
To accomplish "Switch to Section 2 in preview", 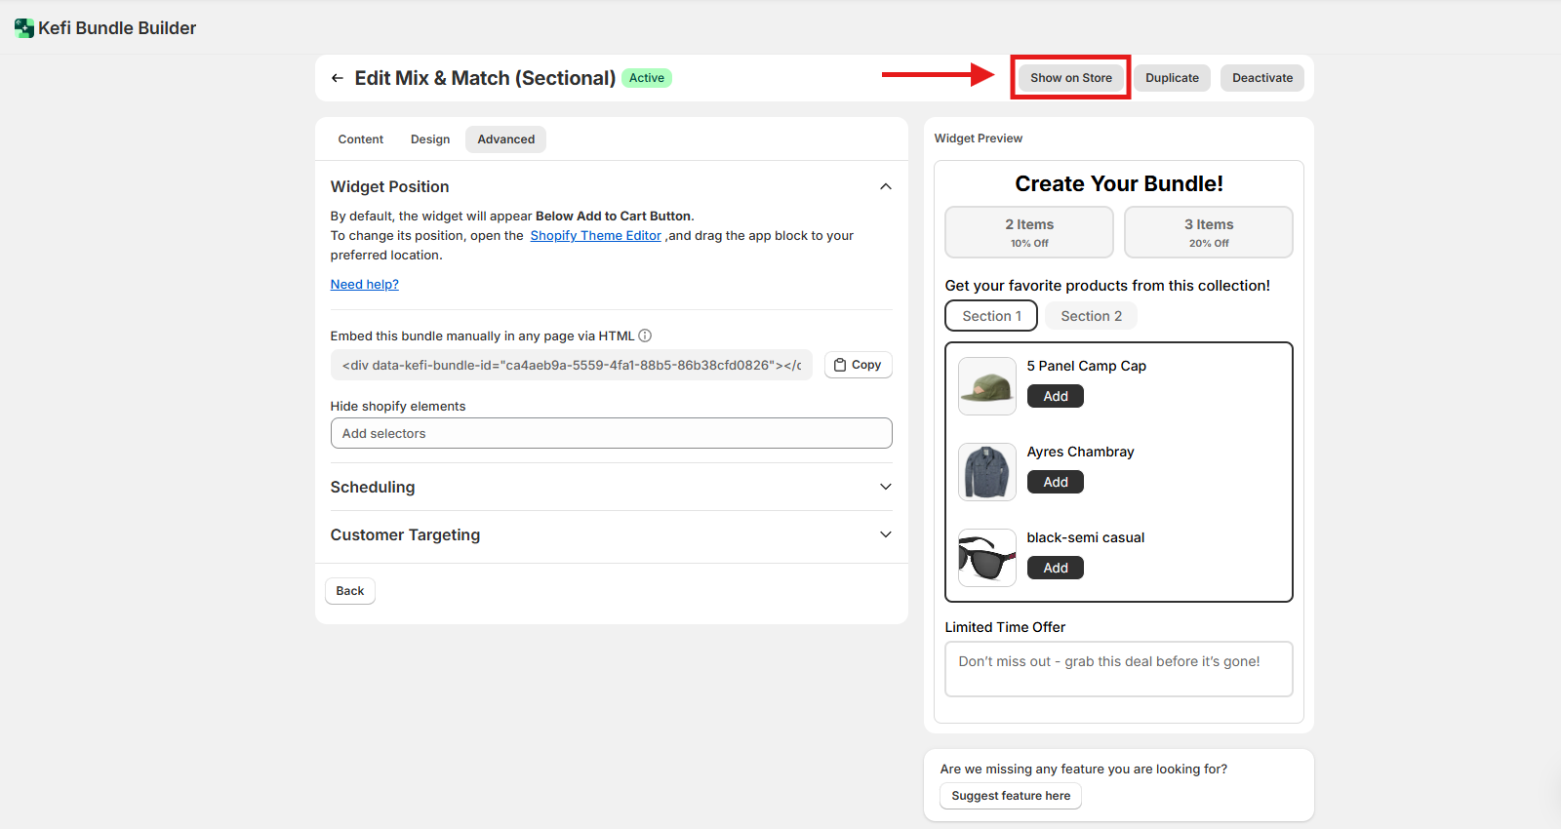I will coord(1091,316).
